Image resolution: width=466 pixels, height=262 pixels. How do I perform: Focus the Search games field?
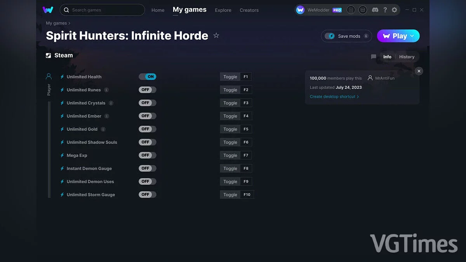102,10
